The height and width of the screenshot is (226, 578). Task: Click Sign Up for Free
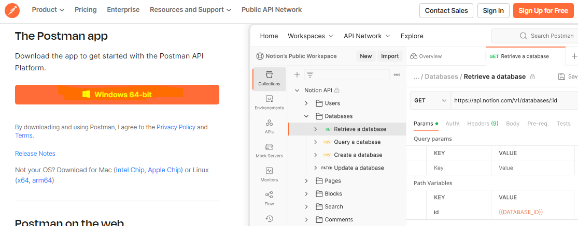[x=543, y=11]
